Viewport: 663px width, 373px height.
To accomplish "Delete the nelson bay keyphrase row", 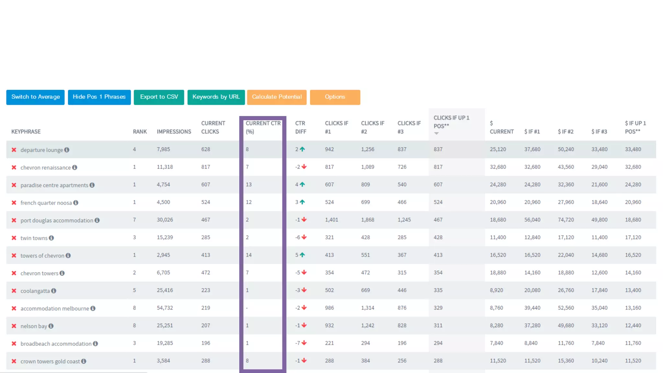I will click(x=14, y=326).
